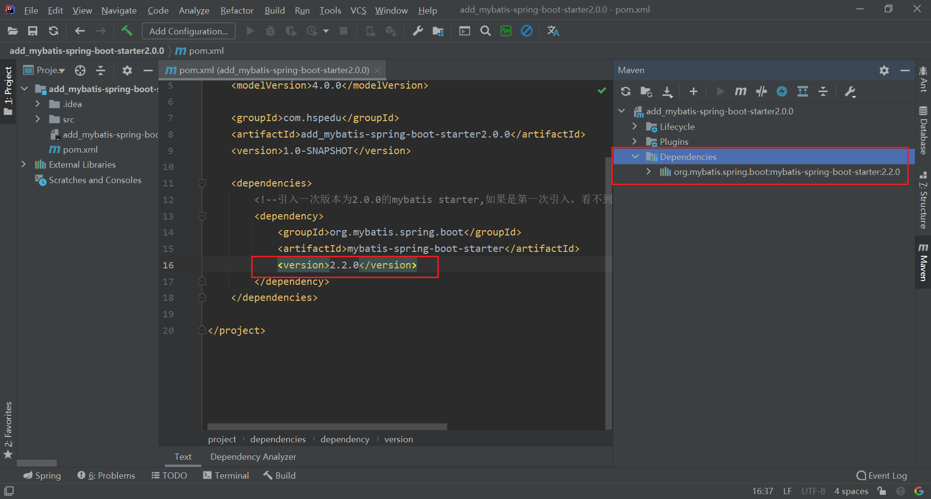Screen dimensions: 931x499
Task: Toggle the tool window bars corner icon
Action: tap(9, 491)
